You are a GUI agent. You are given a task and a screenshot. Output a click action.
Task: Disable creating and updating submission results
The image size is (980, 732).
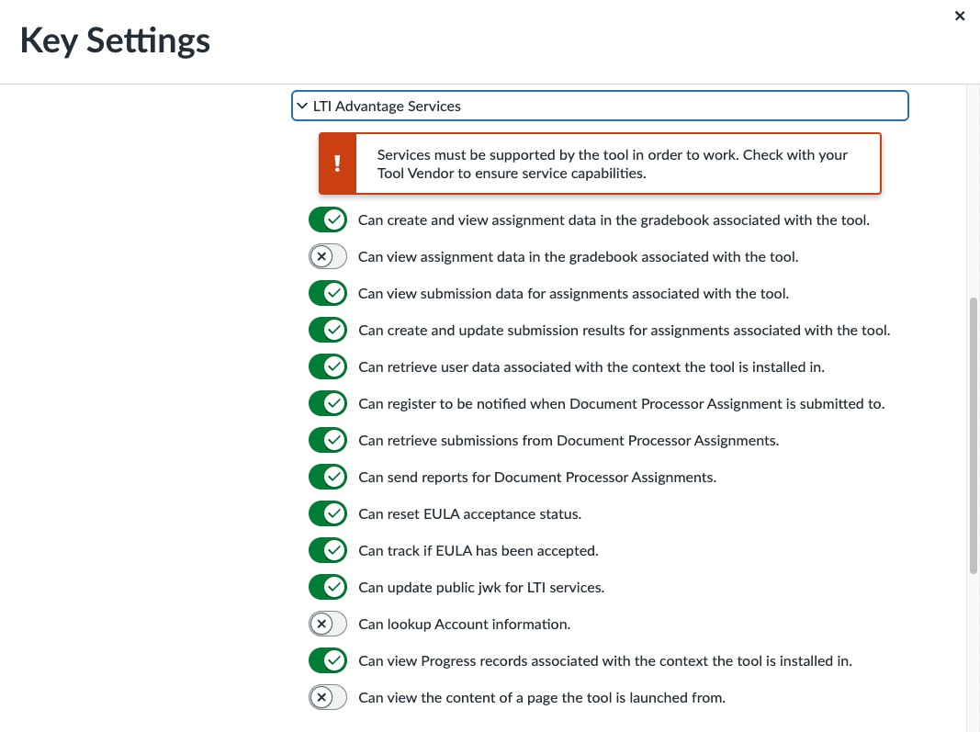click(328, 330)
